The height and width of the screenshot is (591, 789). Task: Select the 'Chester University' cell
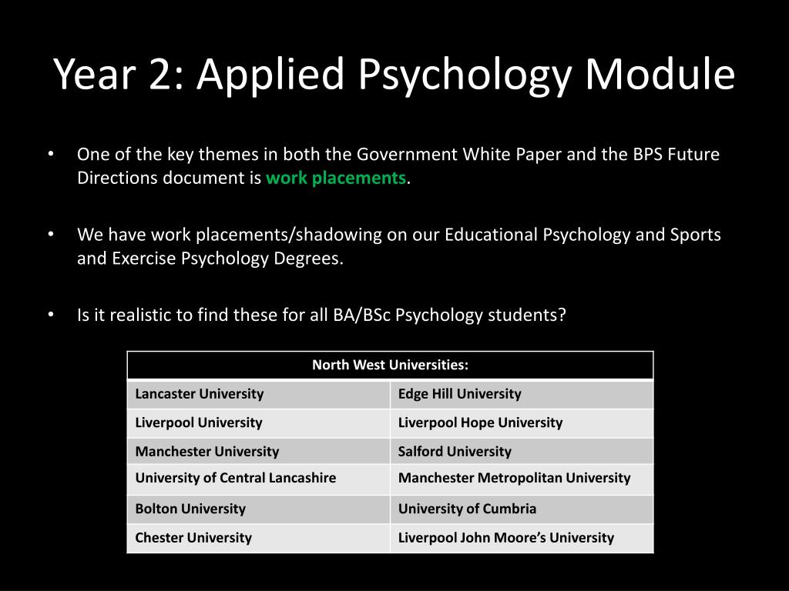pyautogui.click(x=259, y=538)
